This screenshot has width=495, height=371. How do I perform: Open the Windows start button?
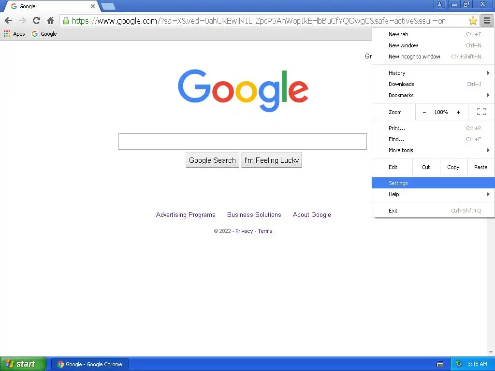[x=23, y=364]
